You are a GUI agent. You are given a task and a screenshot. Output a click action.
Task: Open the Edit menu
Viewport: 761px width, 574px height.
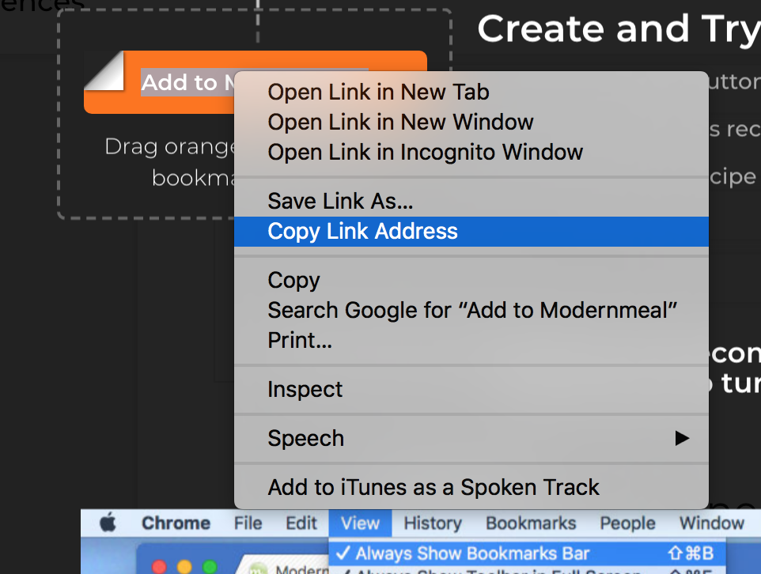(x=301, y=523)
